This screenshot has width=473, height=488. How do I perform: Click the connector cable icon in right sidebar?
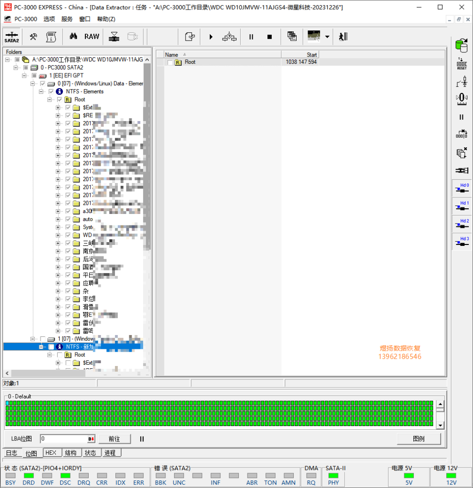click(462, 170)
